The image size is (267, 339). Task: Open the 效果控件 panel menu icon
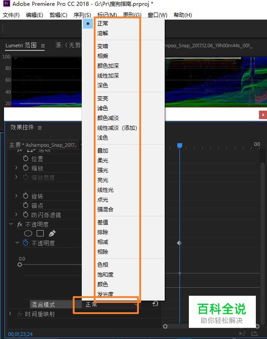tap(40, 128)
